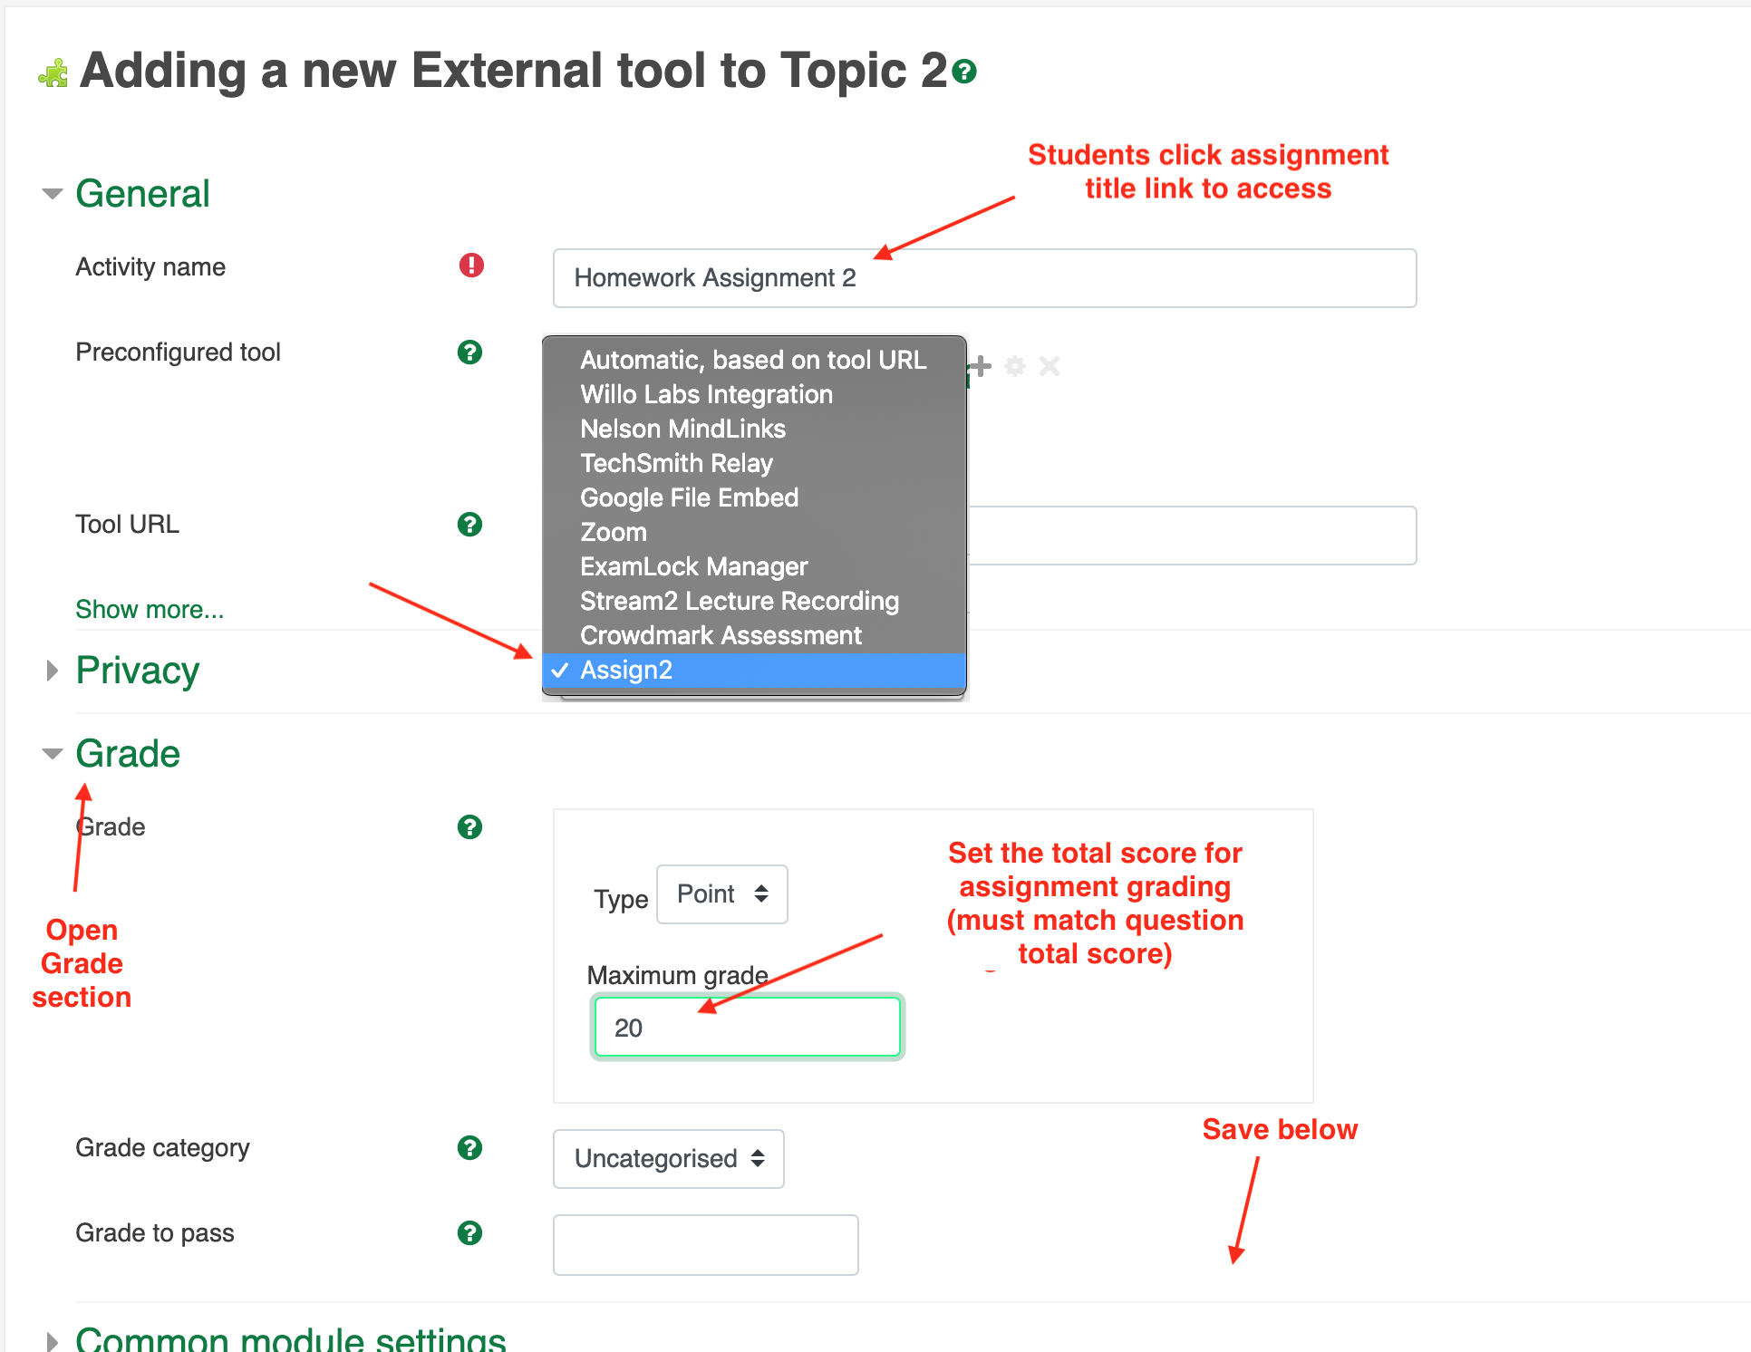Choose Crowdmark Assessment in the tool list
1751x1352 pixels.
click(720, 635)
